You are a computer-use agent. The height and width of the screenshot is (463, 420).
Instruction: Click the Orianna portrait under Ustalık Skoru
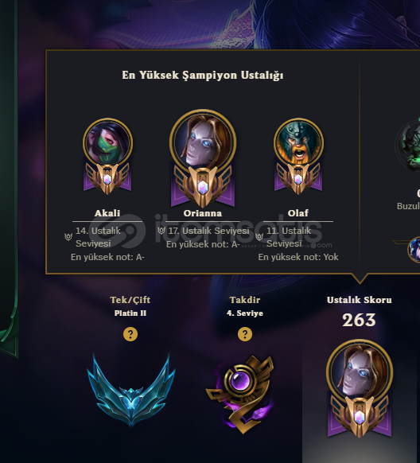(x=360, y=372)
